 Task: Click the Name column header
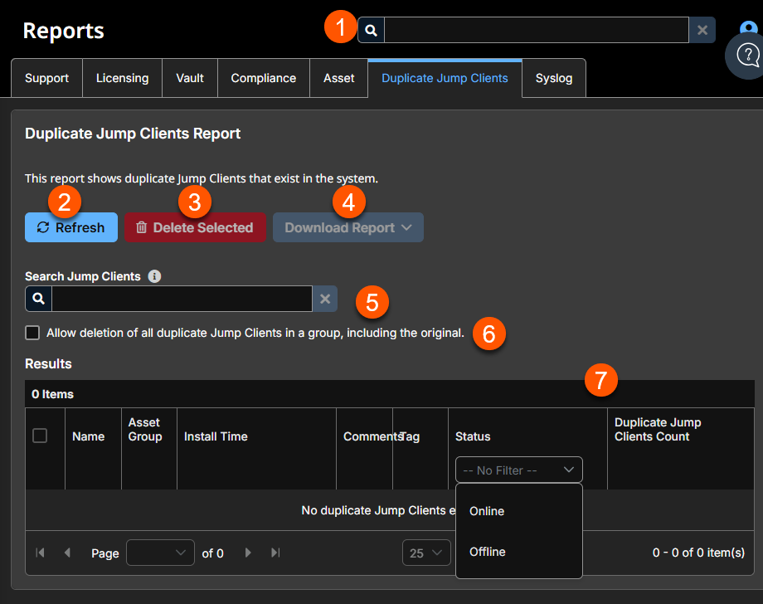[x=88, y=436]
